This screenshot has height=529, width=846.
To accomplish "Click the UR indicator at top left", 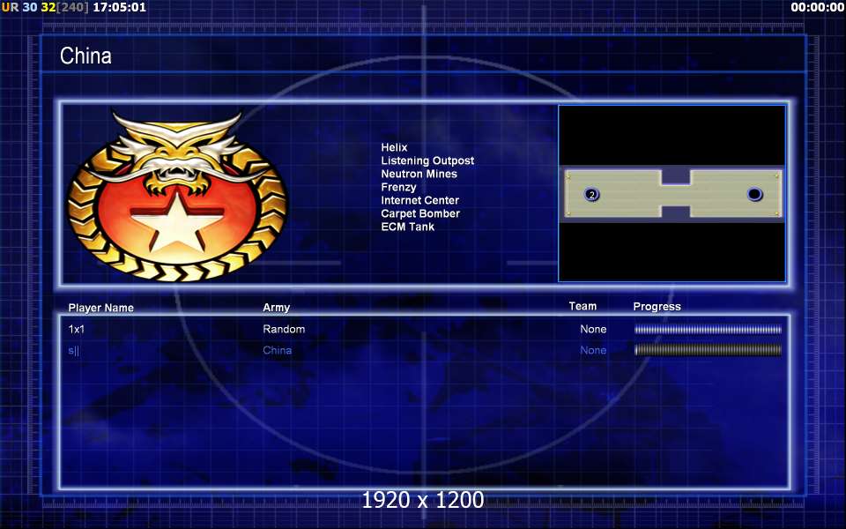I will pyautogui.click(x=10, y=8).
